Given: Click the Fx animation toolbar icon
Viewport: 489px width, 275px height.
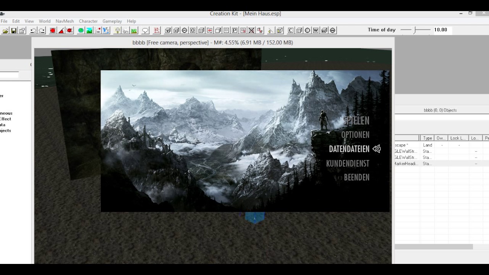Looking at the screenshot, I should [x=106, y=30].
